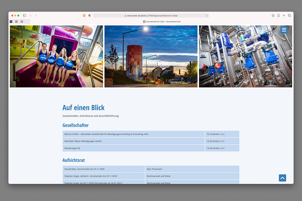Image resolution: width=302 pixels, height=201 pixels.
Task: Click the swimmers with blue balls photo
Action: [x=56, y=57]
